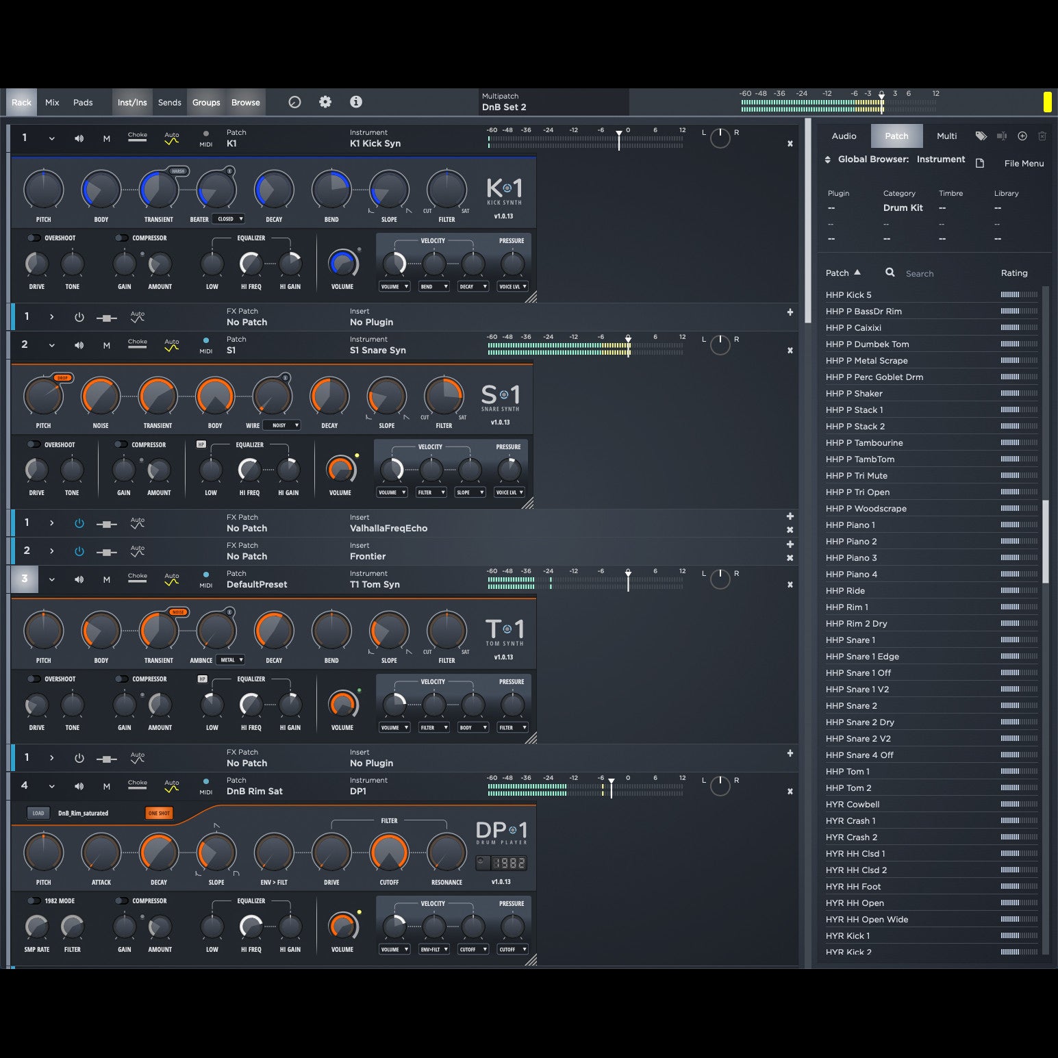
Task: Collapse part 1 using its chevron
Action: coord(52,138)
